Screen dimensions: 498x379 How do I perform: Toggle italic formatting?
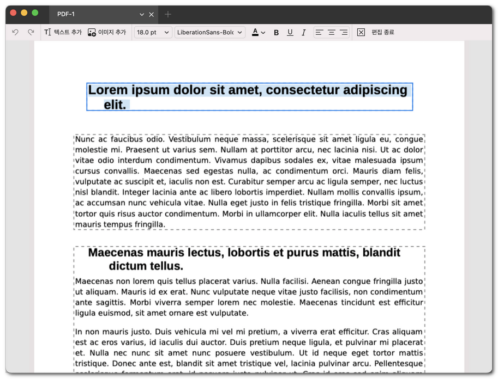(x=304, y=33)
